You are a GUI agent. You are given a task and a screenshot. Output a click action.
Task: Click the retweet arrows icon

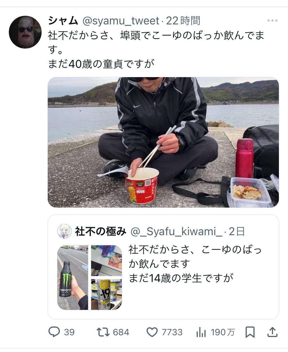pyautogui.click(x=103, y=332)
